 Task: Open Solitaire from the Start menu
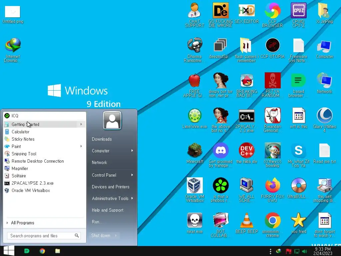pos(45,176)
